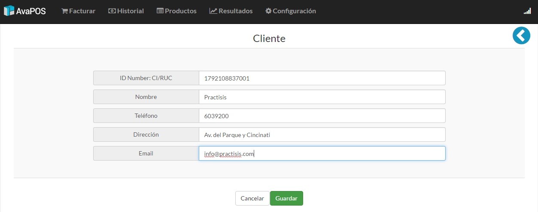The width and height of the screenshot is (538, 212).
Task: Click the Cancelar button
Action: tap(252, 198)
